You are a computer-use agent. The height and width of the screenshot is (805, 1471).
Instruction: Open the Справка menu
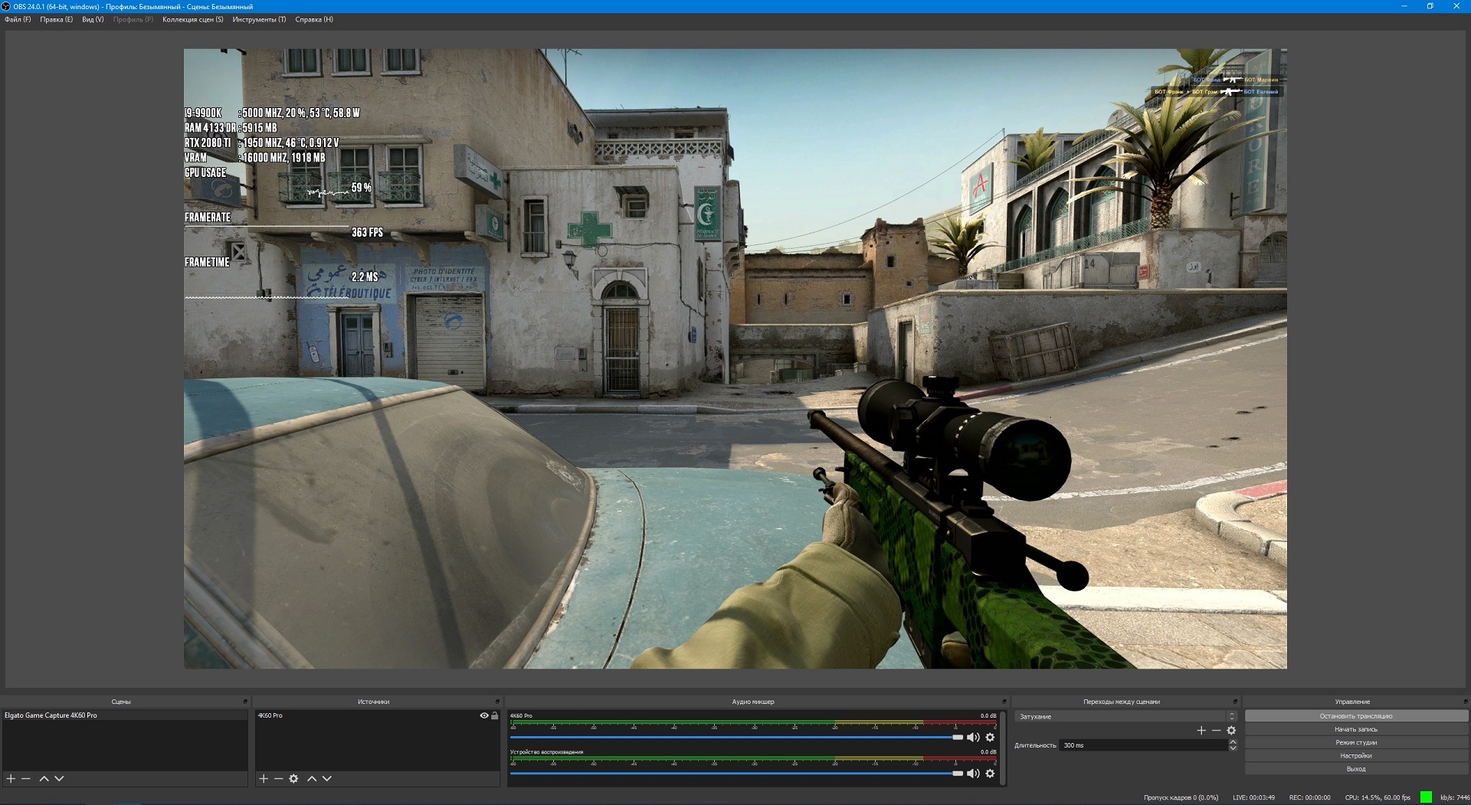tap(314, 19)
